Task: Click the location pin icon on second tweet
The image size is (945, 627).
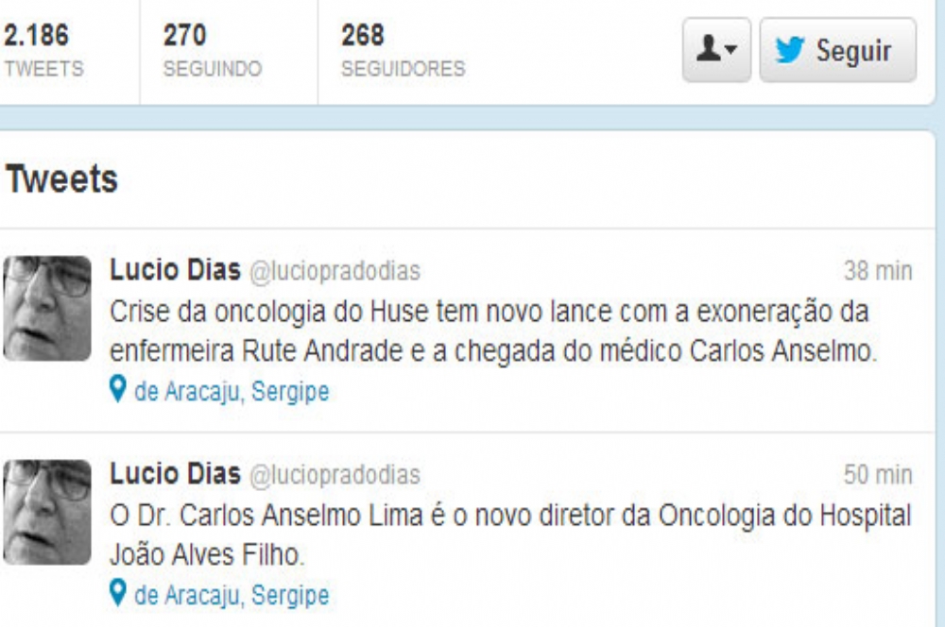Action: pyautogui.click(x=118, y=593)
